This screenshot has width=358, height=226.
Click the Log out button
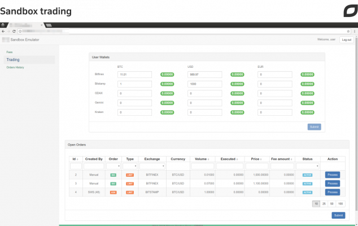[x=347, y=40]
